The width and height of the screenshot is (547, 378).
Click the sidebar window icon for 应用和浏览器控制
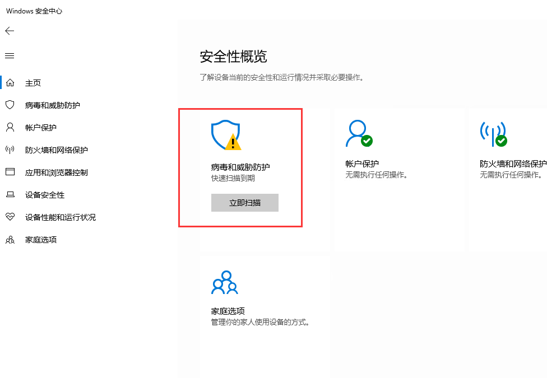click(10, 172)
